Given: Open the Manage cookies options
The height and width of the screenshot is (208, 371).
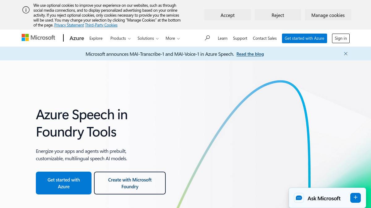Looking at the screenshot, I should coord(328,15).
